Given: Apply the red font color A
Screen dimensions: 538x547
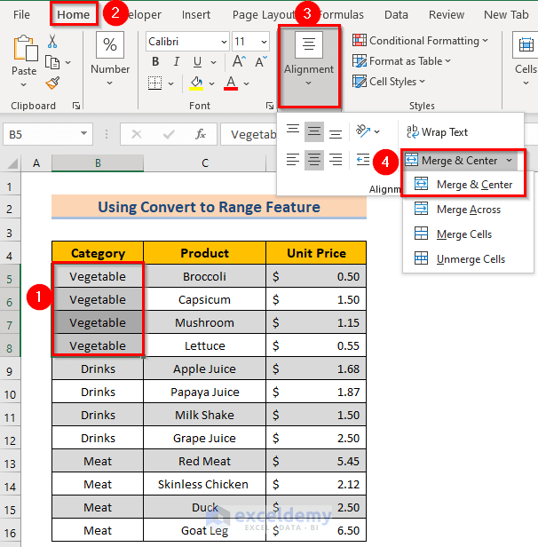Looking at the screenshot, I should tap(231, 83).
